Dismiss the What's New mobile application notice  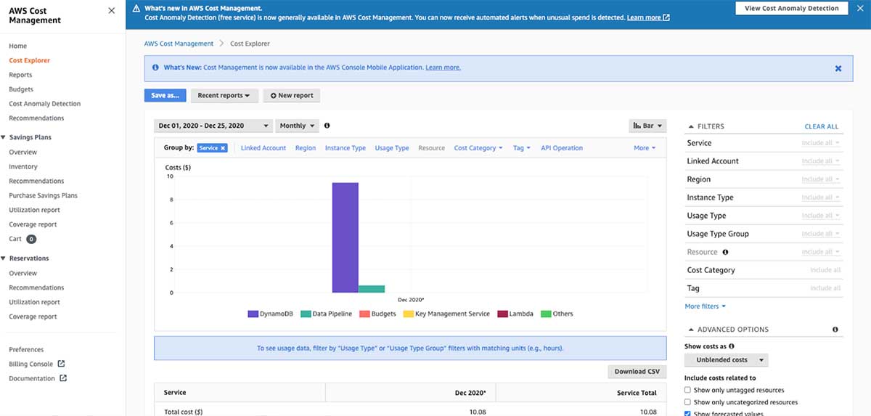pyautogui.click(x=838, y=68)
